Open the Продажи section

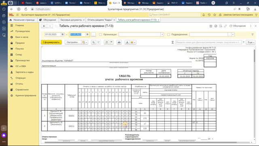click(x=20, y=43)
